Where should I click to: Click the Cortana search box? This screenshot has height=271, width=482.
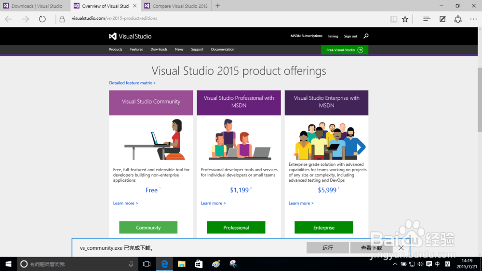pos(77,264)
